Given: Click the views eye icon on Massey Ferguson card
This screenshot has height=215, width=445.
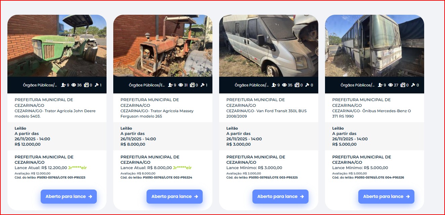Looking at the screenshot, I should coord(181,85).
